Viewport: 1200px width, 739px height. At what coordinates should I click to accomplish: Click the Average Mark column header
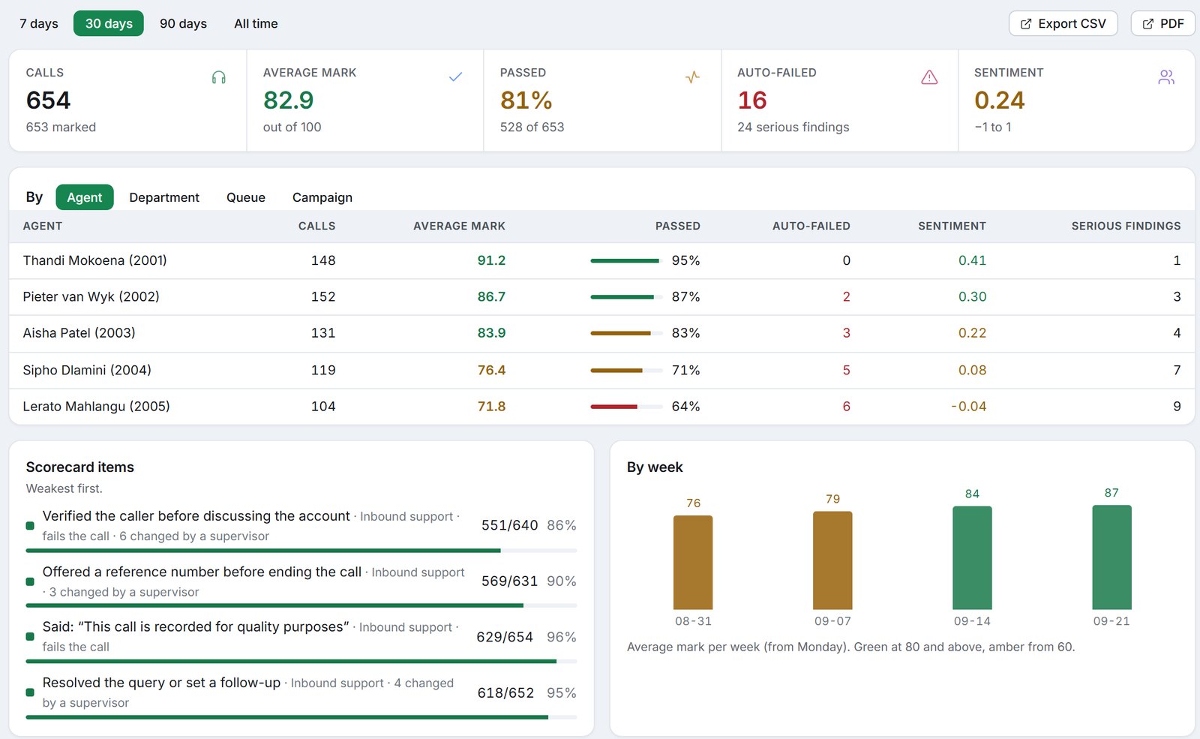coord(459,226)
